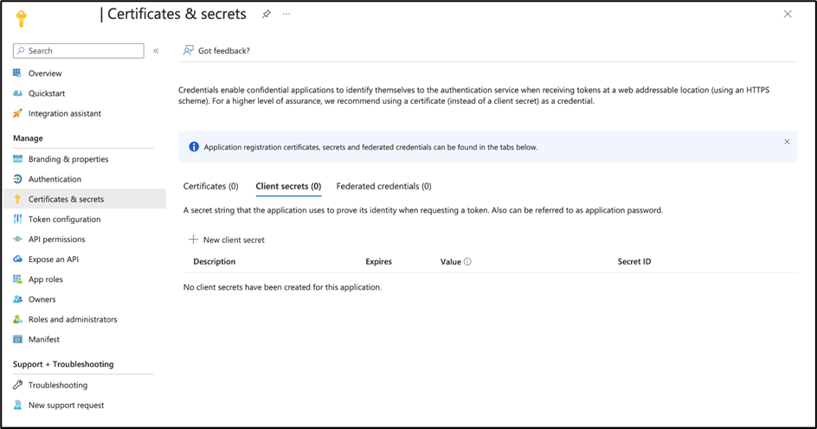
Task: Open App roles
Action: pos(45,279)
